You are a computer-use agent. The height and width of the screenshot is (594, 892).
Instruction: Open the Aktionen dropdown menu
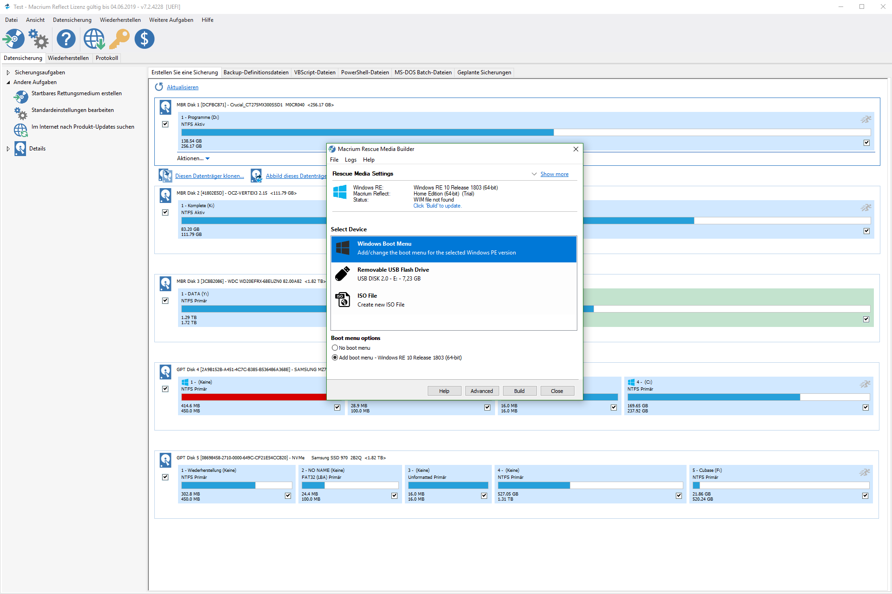coord(193,158)
